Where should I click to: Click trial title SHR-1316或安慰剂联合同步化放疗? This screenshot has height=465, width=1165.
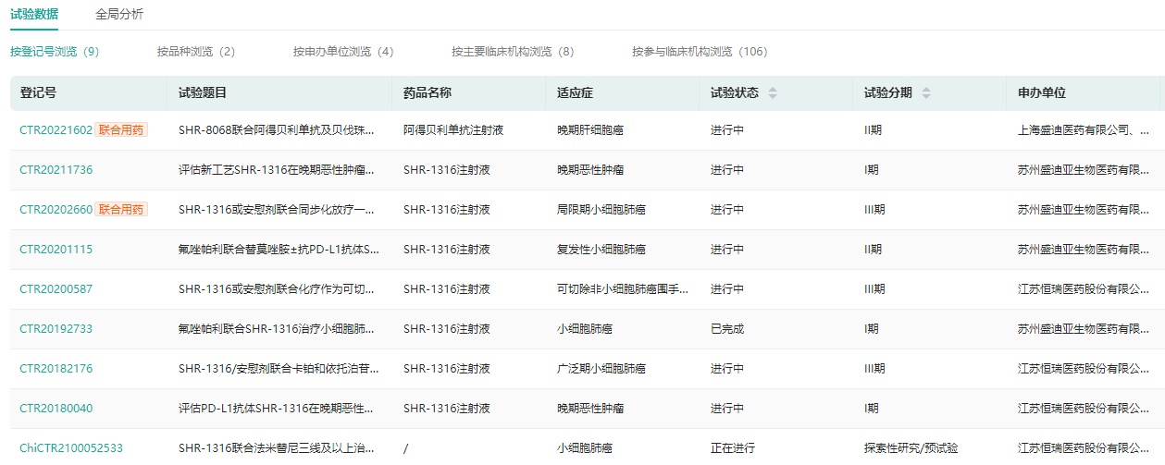[x=278, y=210]
